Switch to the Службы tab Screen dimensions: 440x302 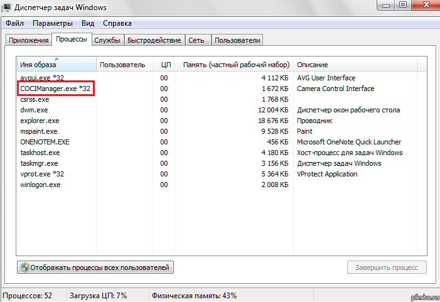pyautogui.click(x=107, y=40)
